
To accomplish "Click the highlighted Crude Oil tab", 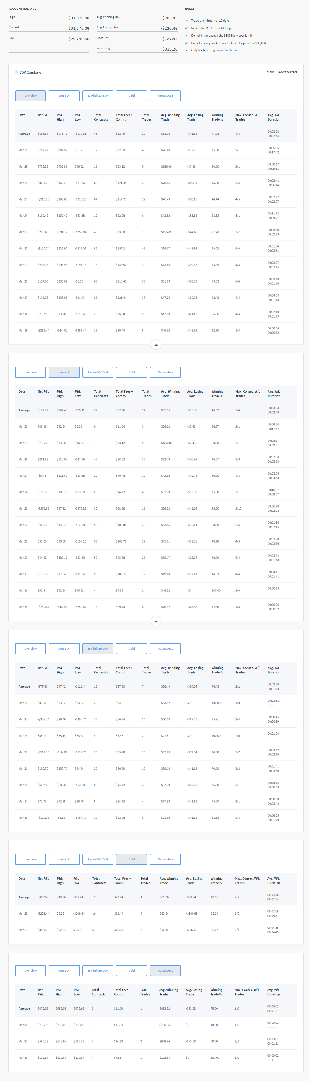I will tap(64, 372).
